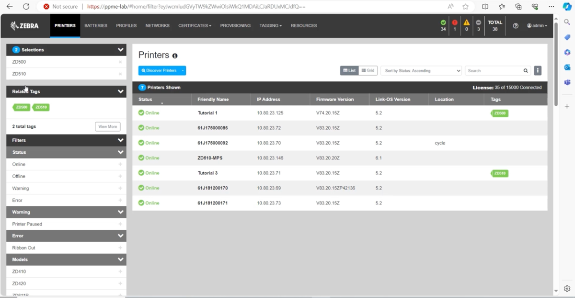Click the printer Search input field
Image resolution: width=575 pixels, height=304 pixels.
[493, 71]
